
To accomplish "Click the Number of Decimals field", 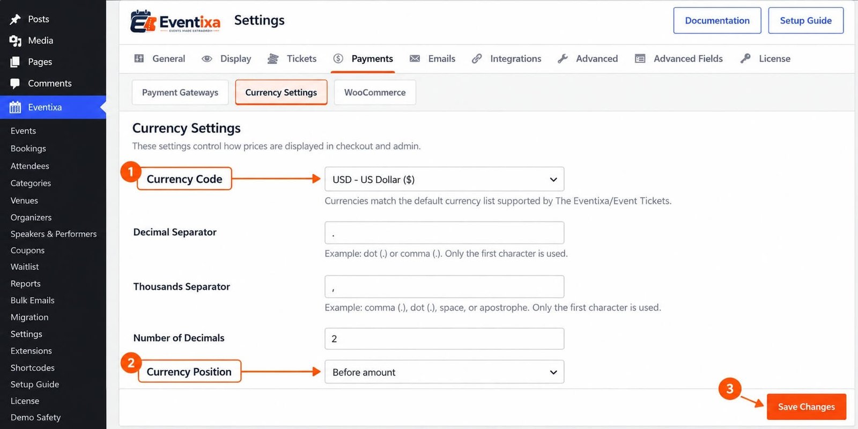I will tap(444, 339).
